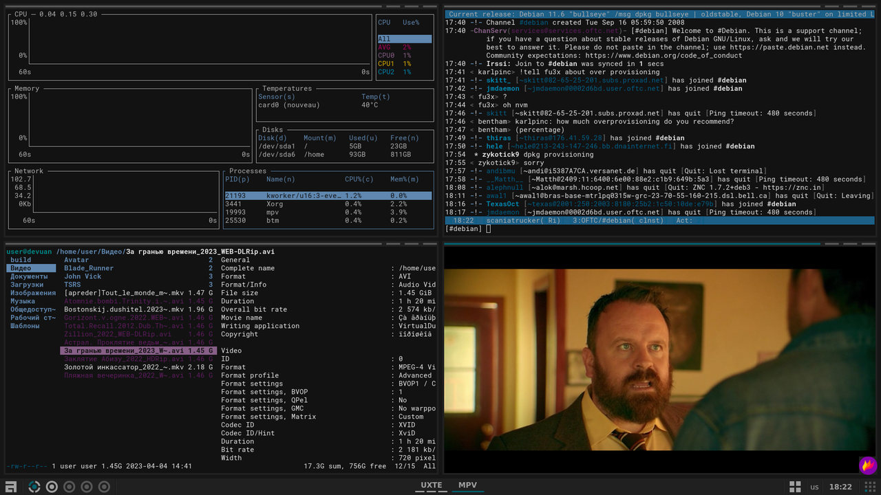Select the /dev/sda1 disk row

(x=345, y=146)
